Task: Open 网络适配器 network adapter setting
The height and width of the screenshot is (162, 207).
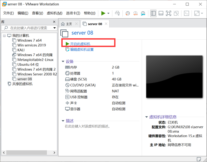Action: 76,91
